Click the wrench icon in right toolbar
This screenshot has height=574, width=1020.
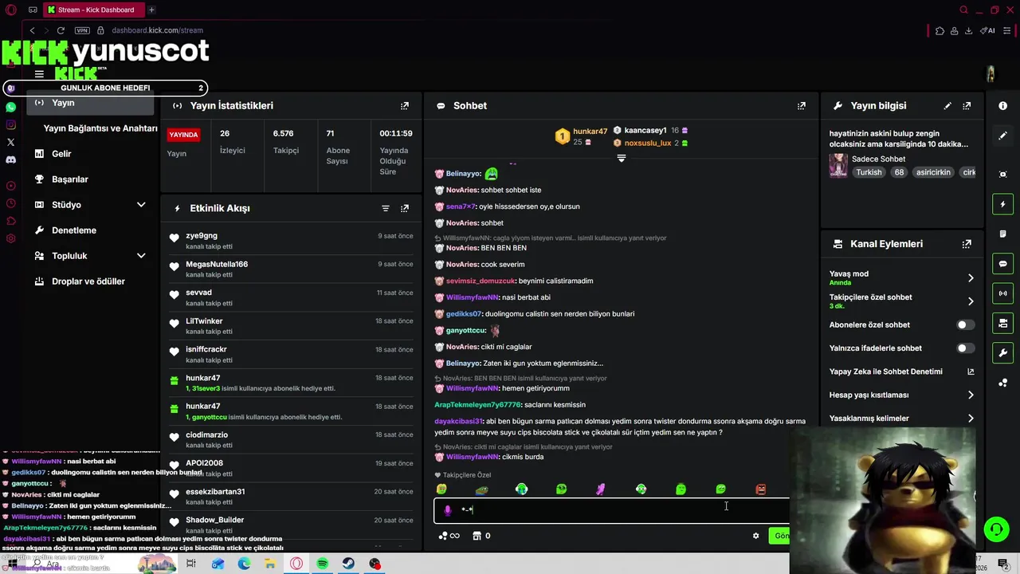click(1002, 352)
